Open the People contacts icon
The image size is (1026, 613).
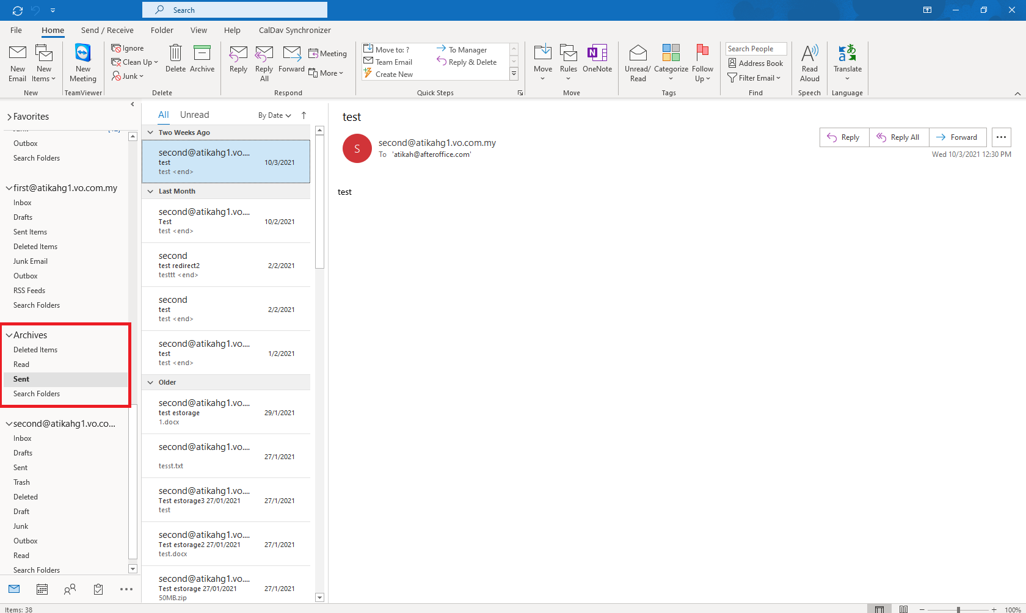[70, 589]
